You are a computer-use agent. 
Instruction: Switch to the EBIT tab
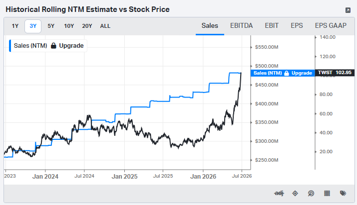[x=272, y=26]
